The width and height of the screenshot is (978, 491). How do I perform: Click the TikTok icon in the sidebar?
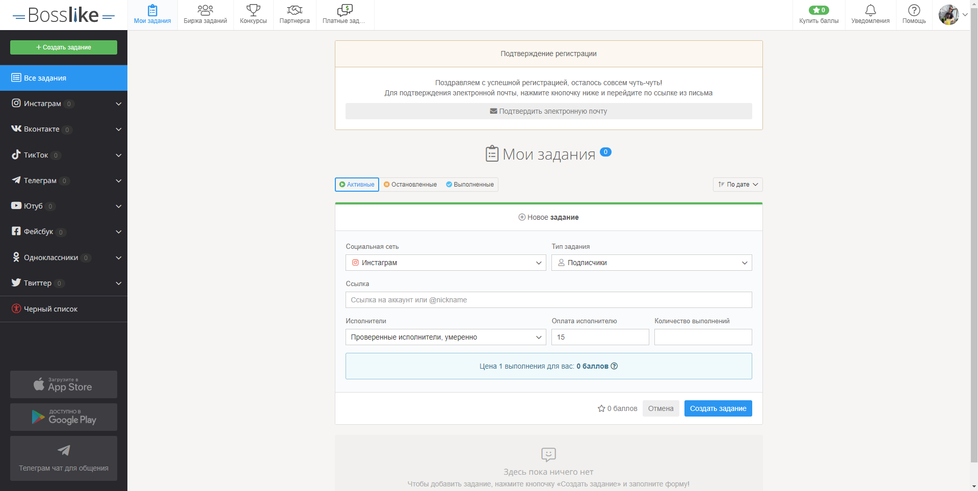click(16, 154)
